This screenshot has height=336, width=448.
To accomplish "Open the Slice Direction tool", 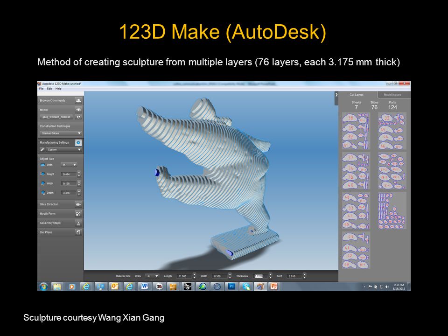I will tap(78, 204).
